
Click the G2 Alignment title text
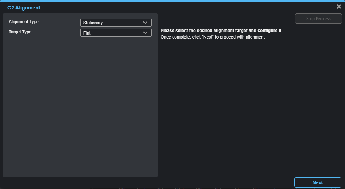click(24, 8)
